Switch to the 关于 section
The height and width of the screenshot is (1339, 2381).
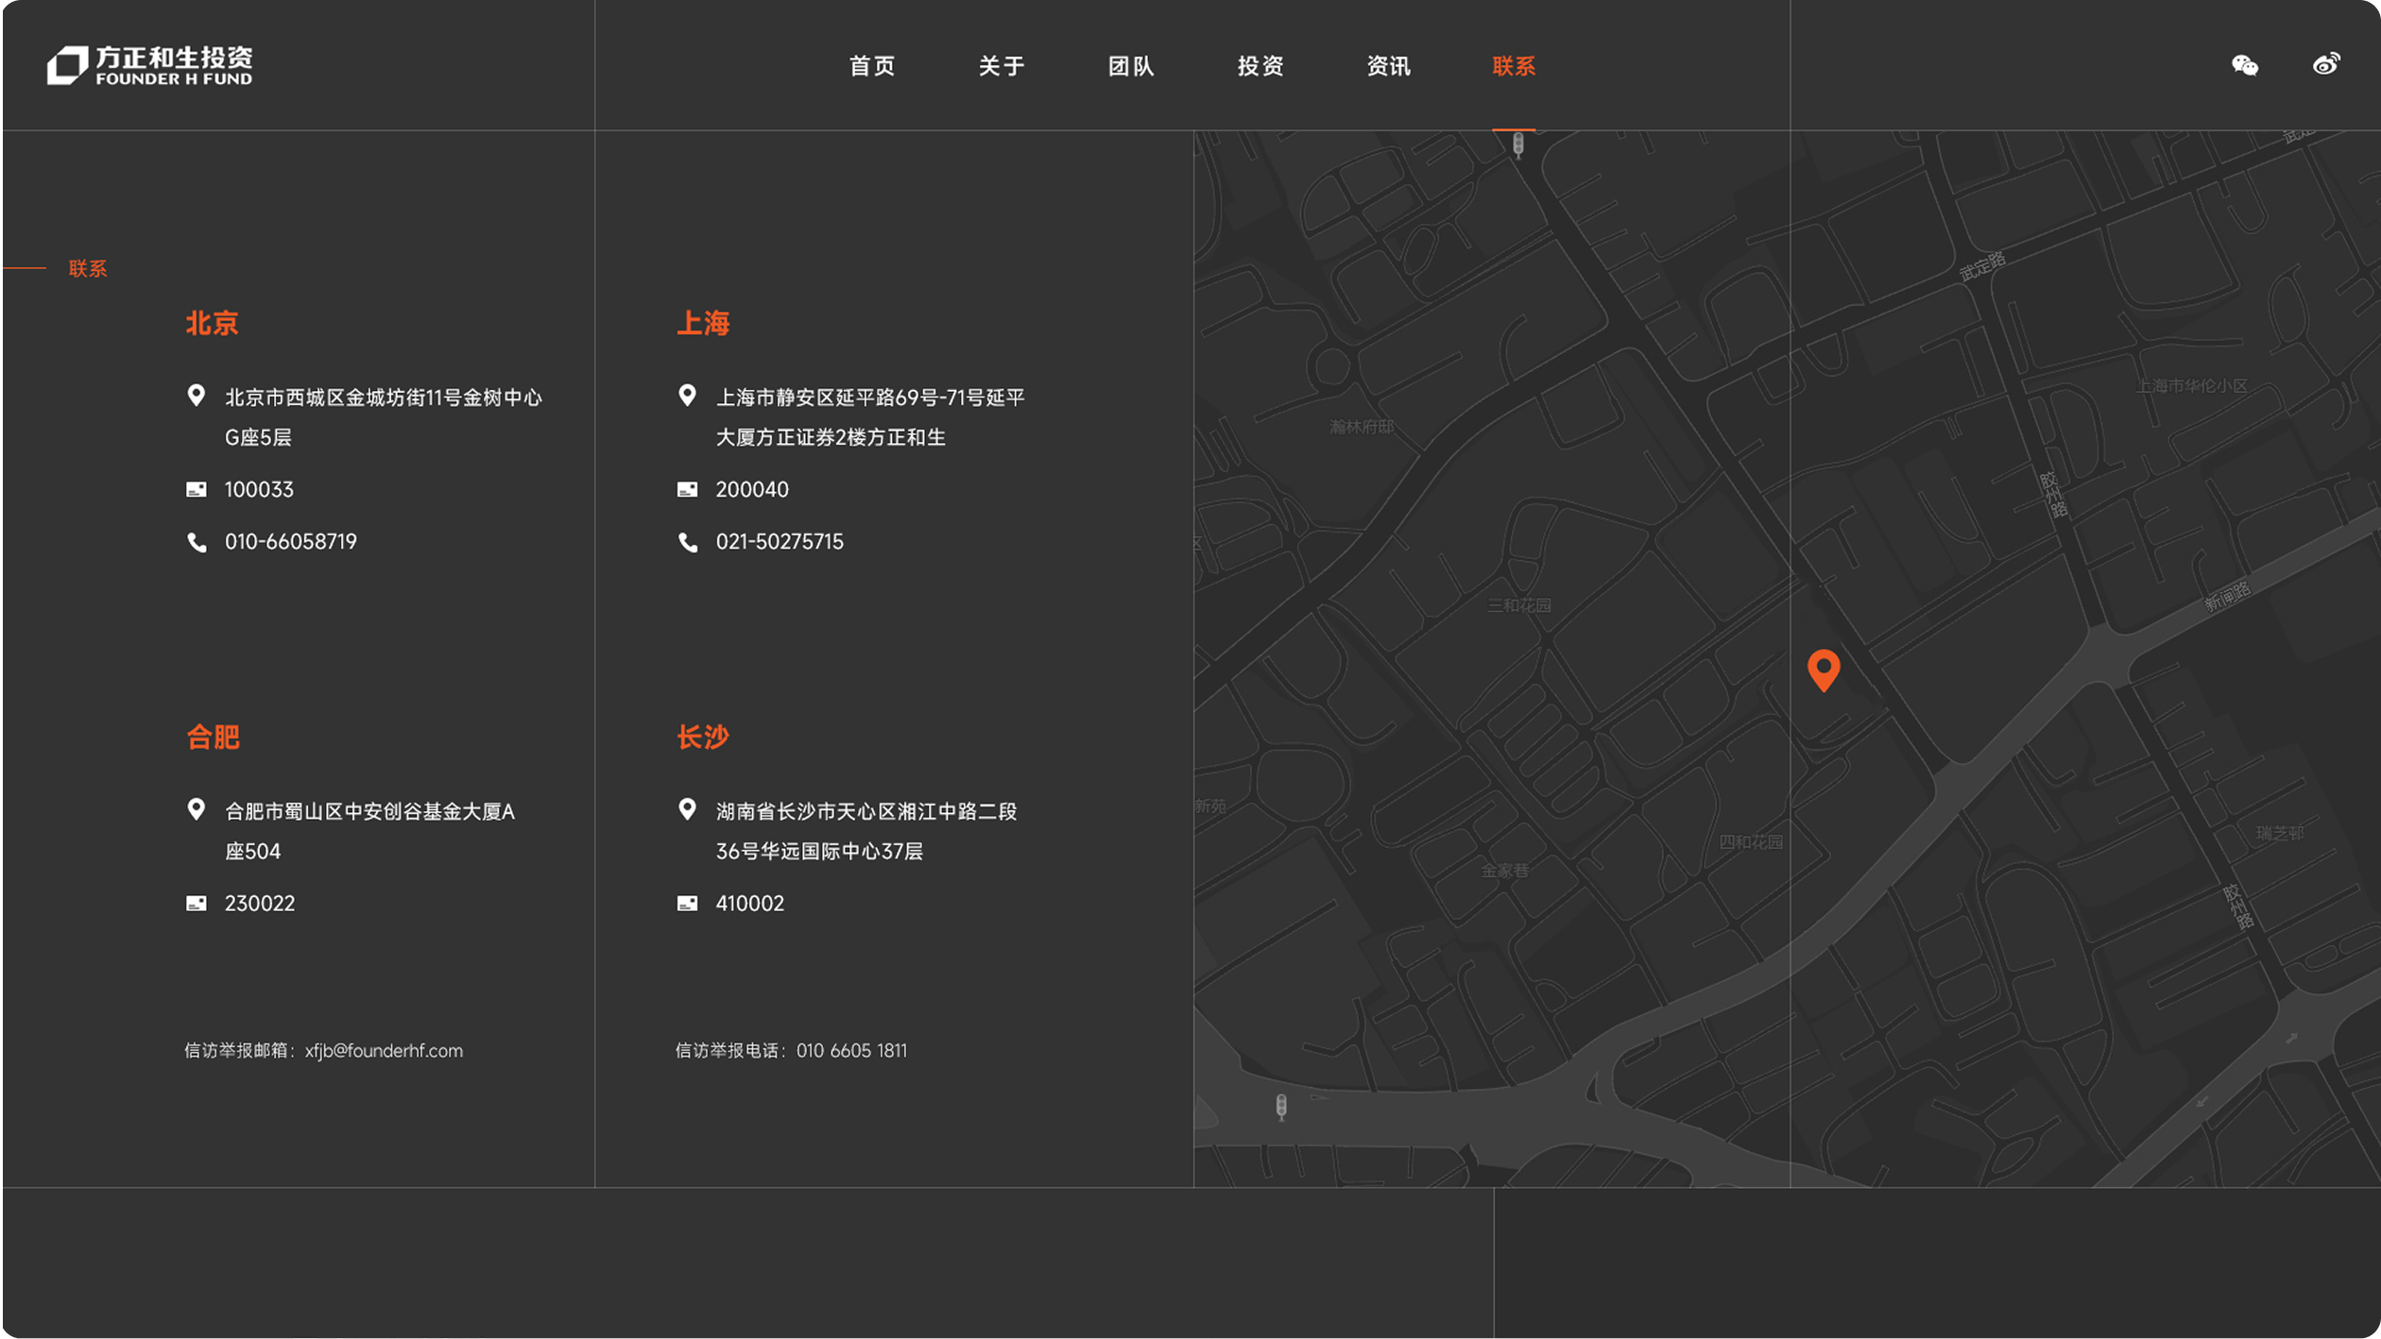tap(1001, 66)
